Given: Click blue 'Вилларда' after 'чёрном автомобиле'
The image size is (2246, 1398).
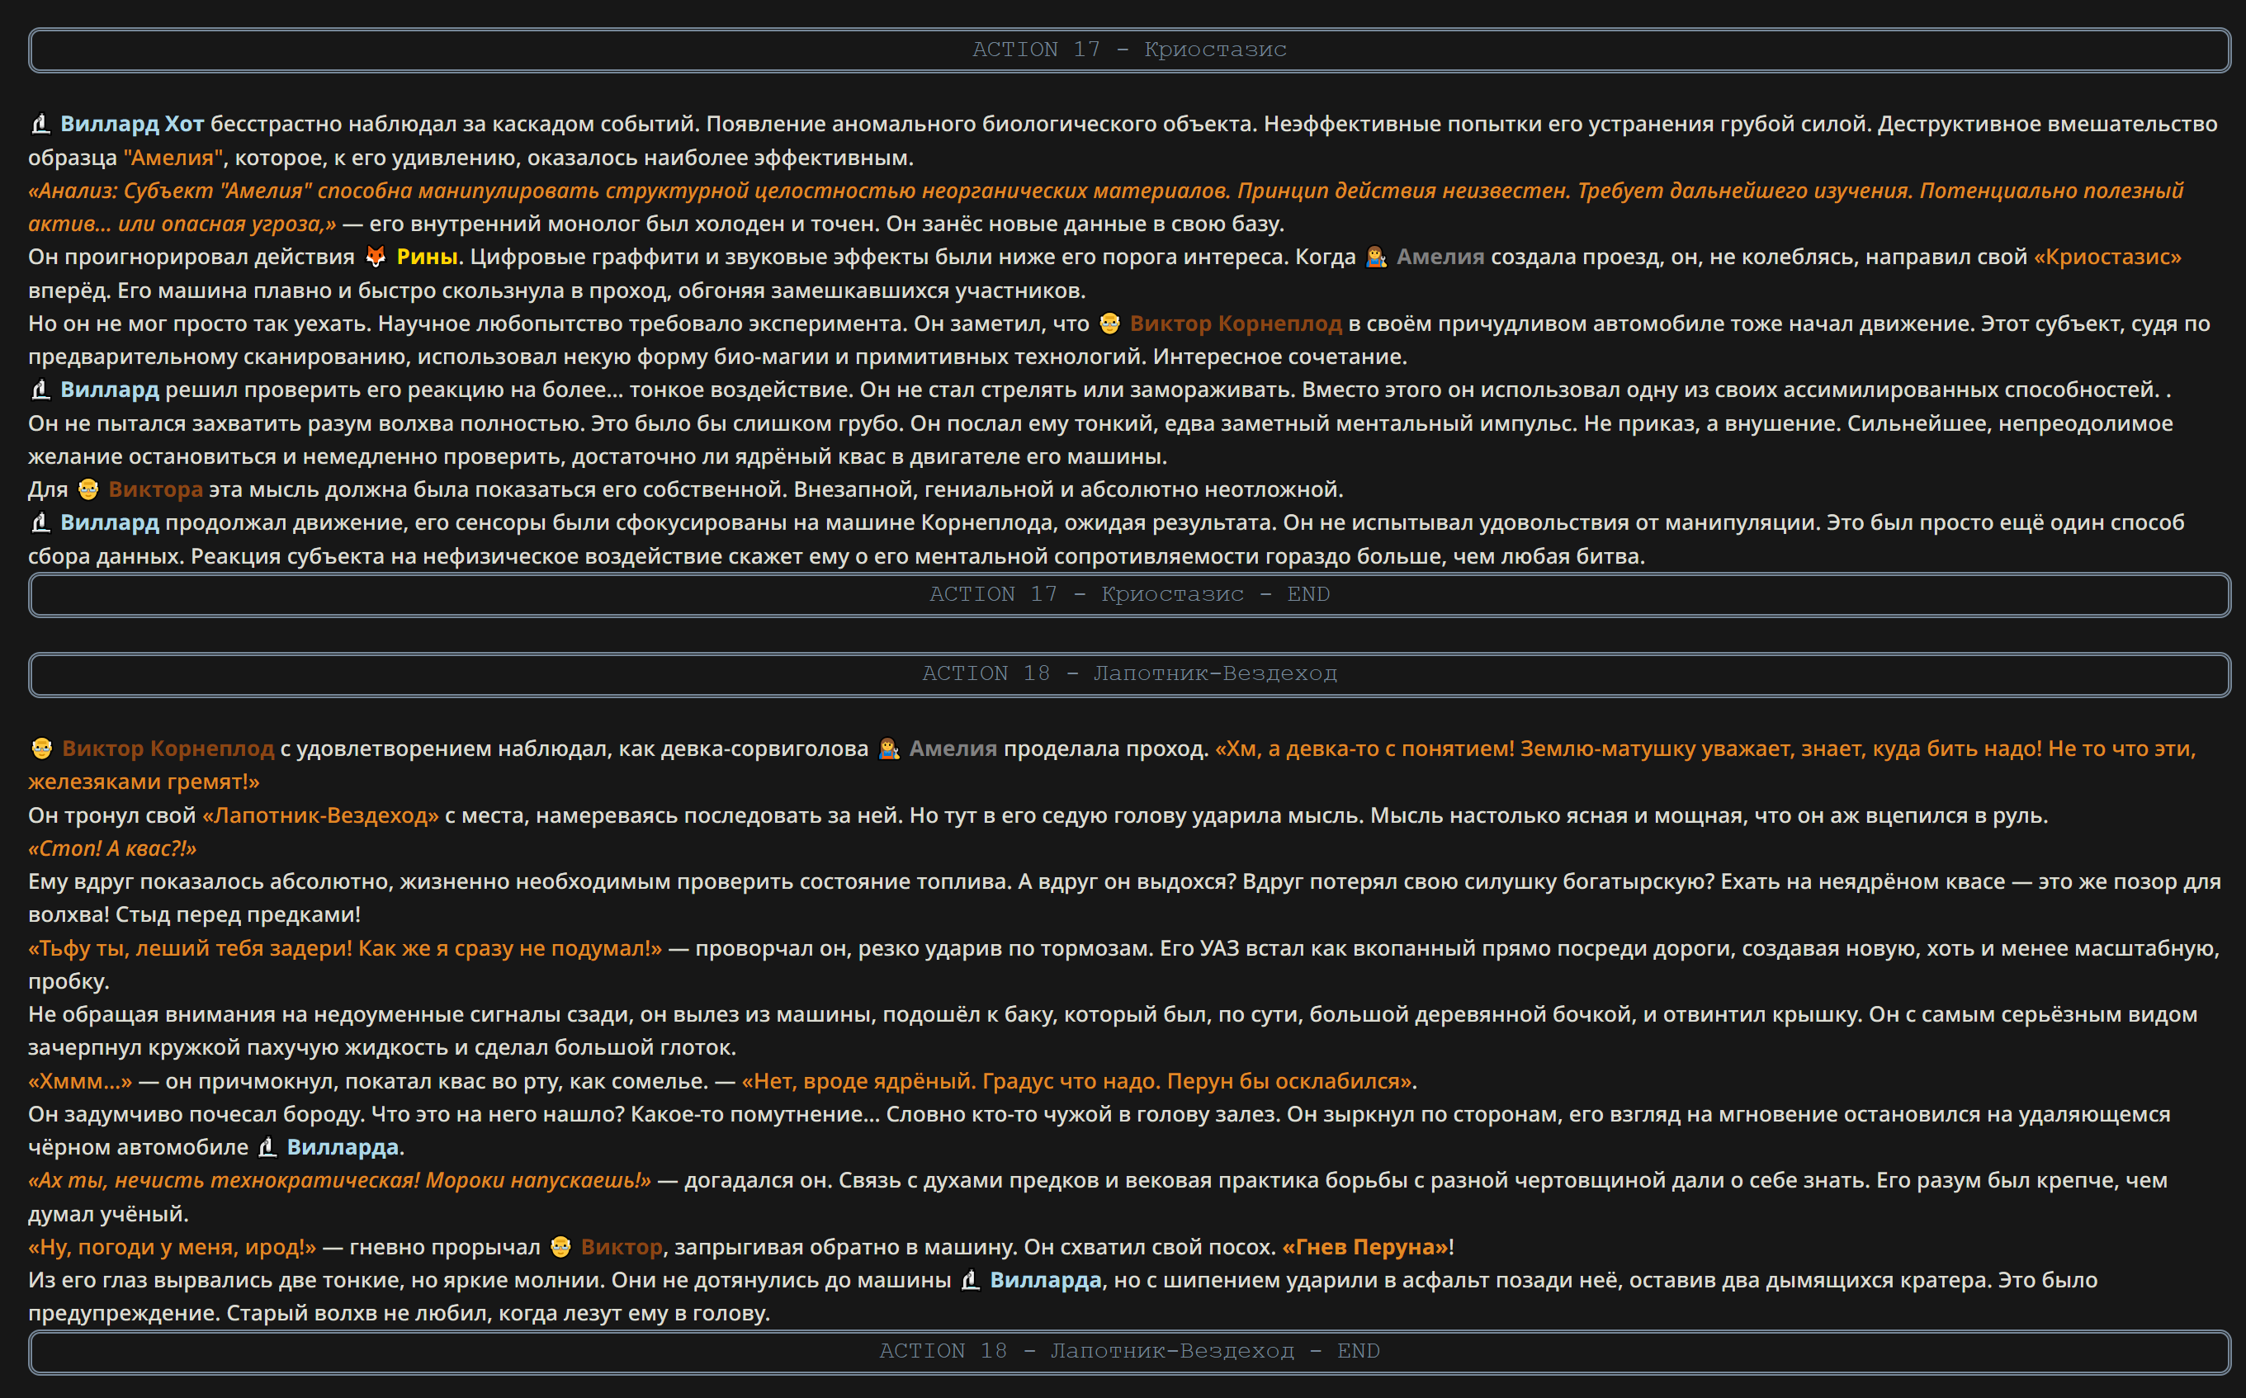Looking at the screenshot, I should [x=343, y=1146].
